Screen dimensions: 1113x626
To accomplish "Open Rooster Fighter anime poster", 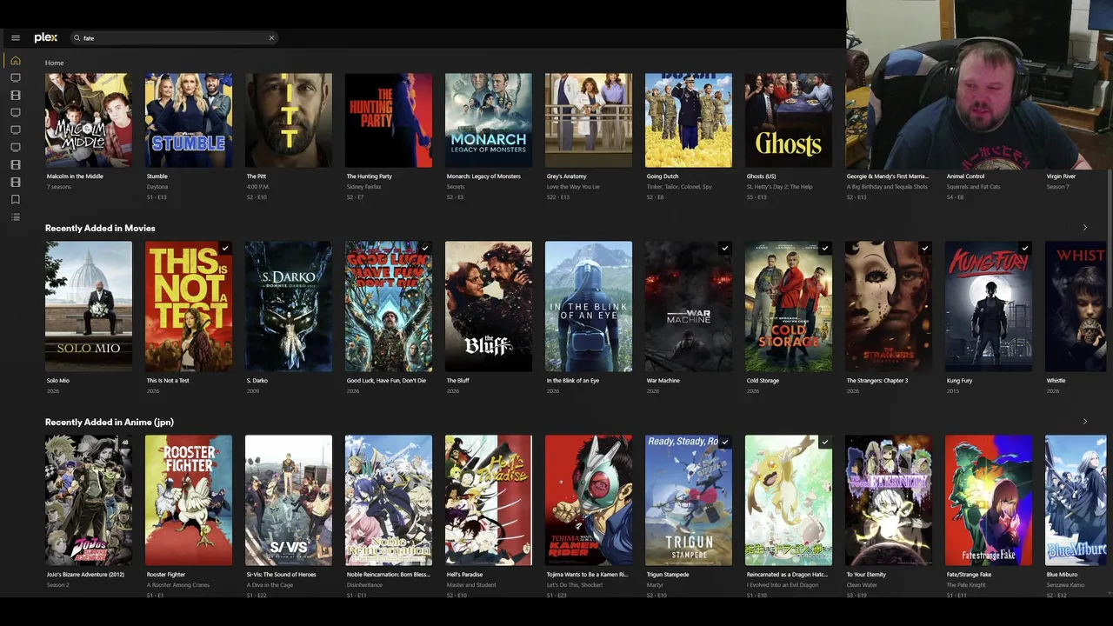I will point(189,500).
